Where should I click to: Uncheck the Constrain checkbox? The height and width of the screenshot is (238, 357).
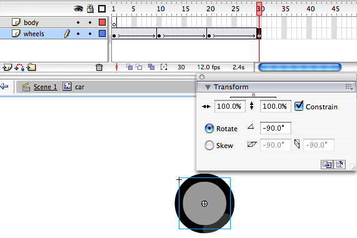point(299,106)
